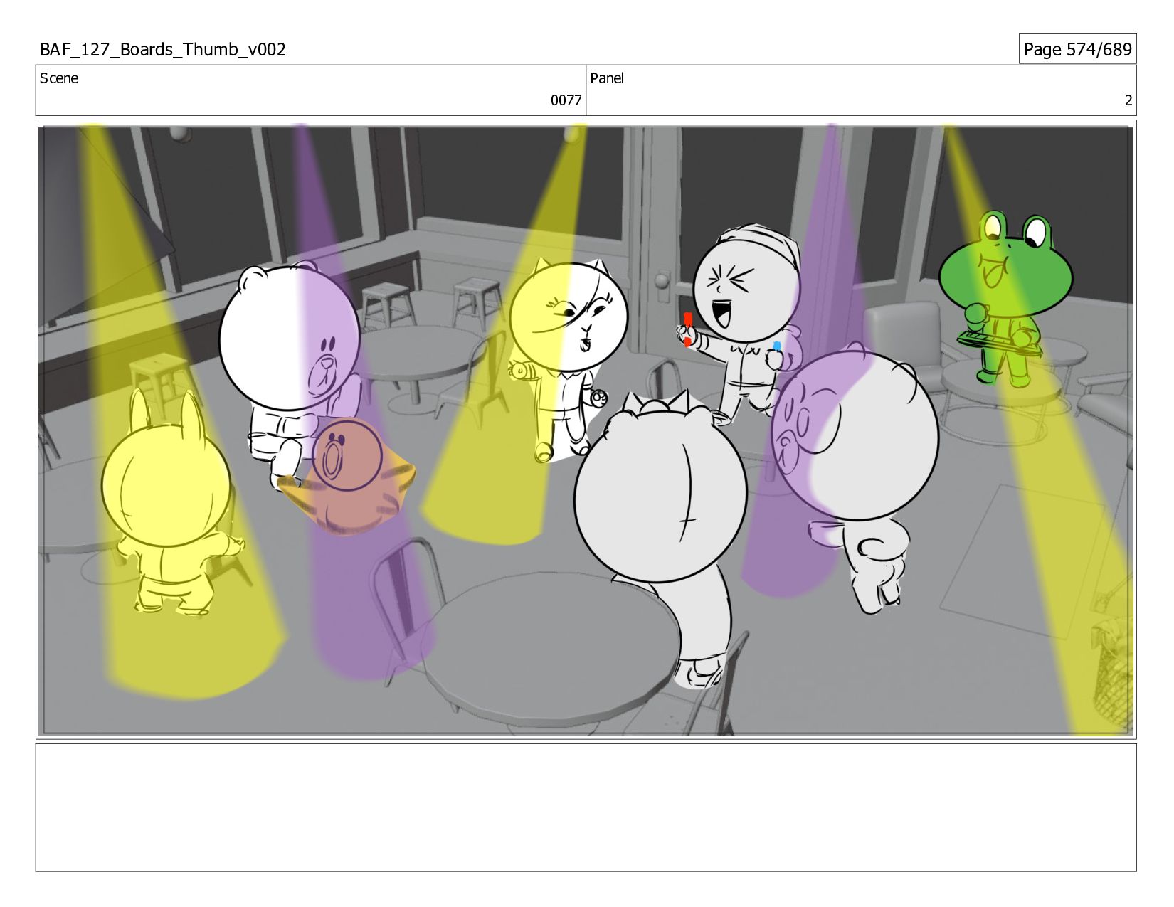Click the Panel label
This screenshot has width=1174, height=907.
click(607, 78)
